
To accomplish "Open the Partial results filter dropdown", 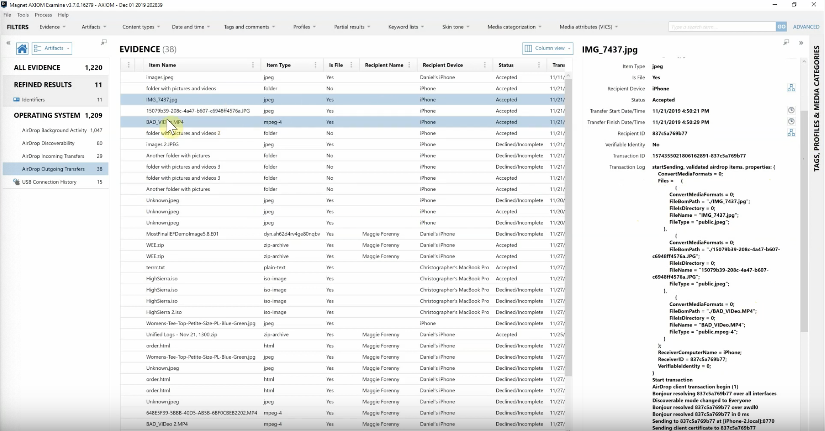I will click(x=352, y=27).
